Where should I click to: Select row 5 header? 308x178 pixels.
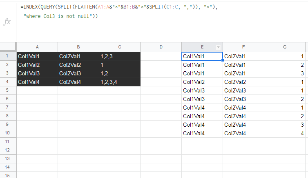coord(7,90)
